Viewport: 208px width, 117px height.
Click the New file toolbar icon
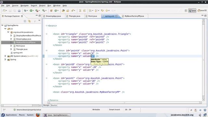4,11
